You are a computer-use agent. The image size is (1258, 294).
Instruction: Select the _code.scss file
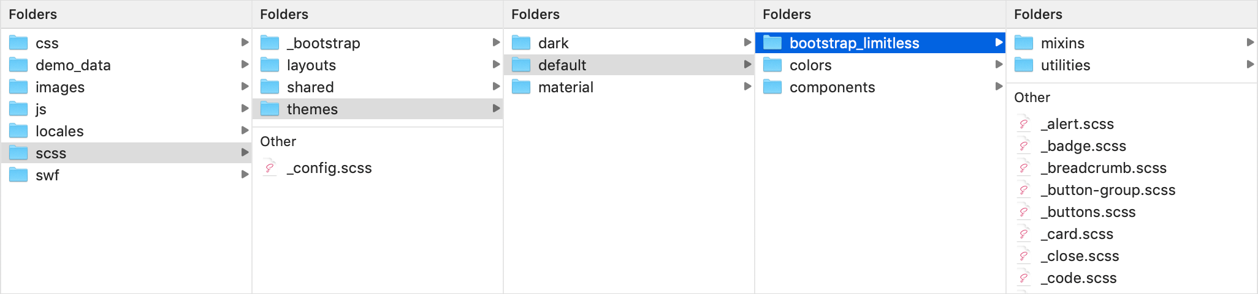[1132, 277]
